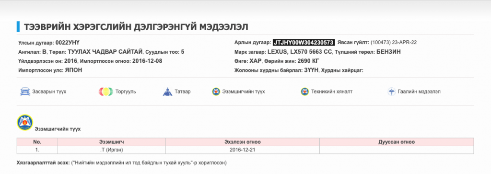
Task: Click the Эзэмшигч column header
Action: 112,142
